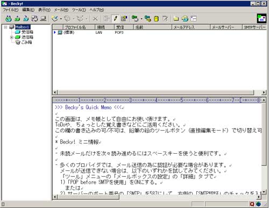Open dropdown arrow beside filtering manager icon
The image size is (269, 208).
tap(141, 19)
